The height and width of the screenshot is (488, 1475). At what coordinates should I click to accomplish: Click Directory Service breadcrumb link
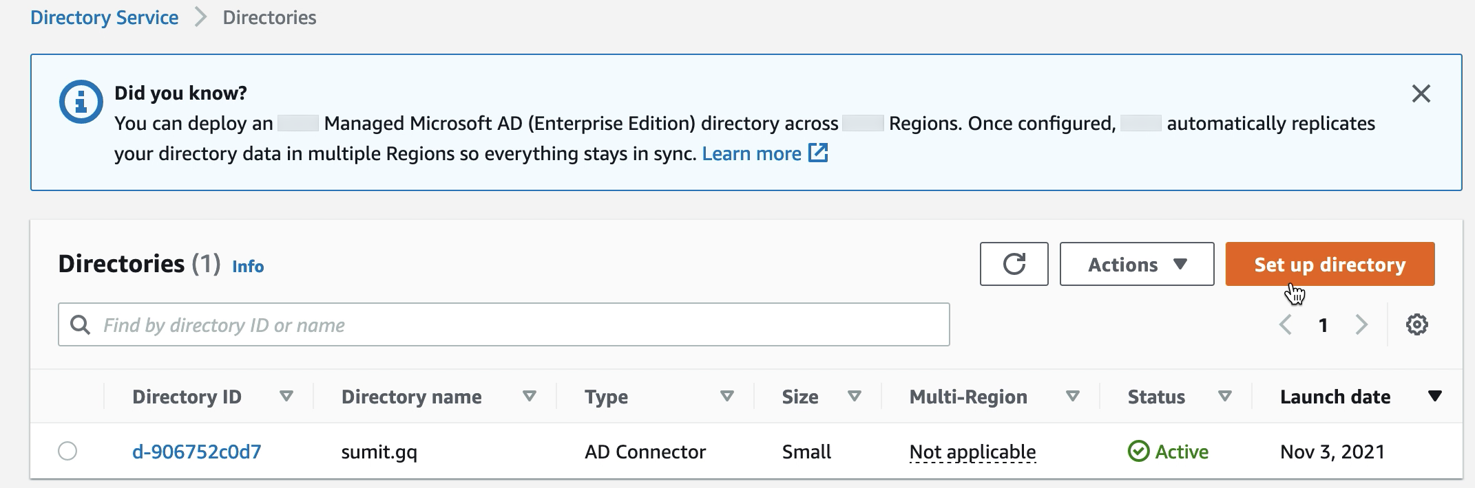click(105, 18)
